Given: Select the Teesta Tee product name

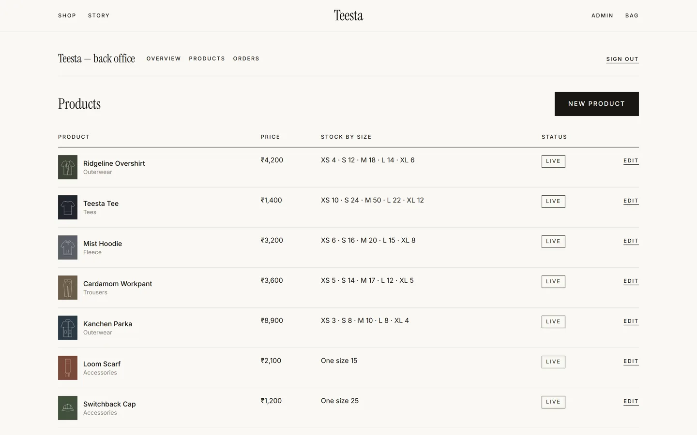Looking at the screenshot, I should [x=101, y=203].
